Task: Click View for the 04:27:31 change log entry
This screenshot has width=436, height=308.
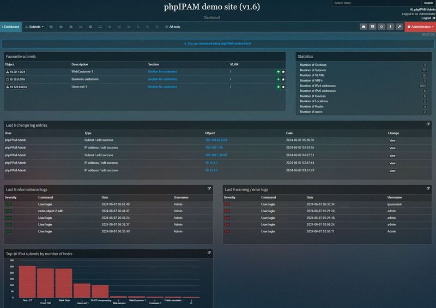Action: pos(392,156)
